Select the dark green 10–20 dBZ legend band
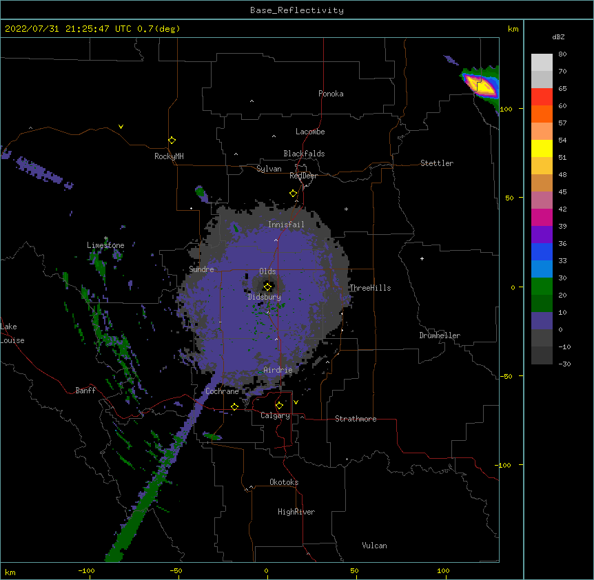The width and height of the screenshot is (594, 580). click(542, 303)
